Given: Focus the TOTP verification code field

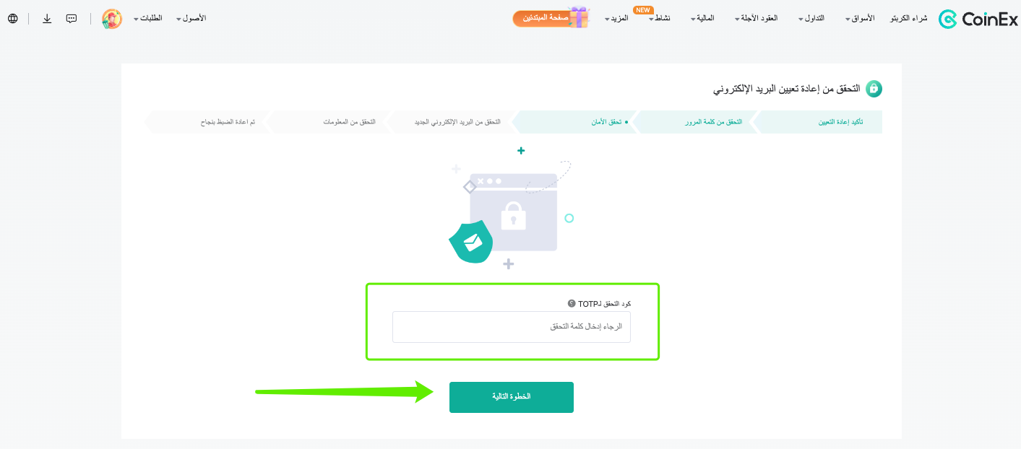Looking at the screenshot, I should coord(512,327).
